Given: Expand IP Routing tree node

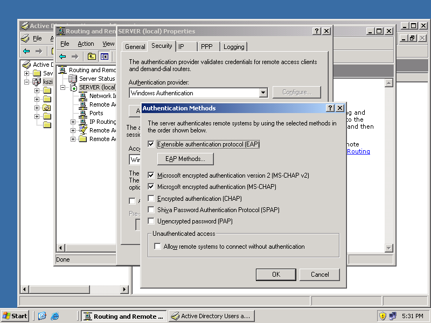Looking at the screenshot, I should pos(73,122).
